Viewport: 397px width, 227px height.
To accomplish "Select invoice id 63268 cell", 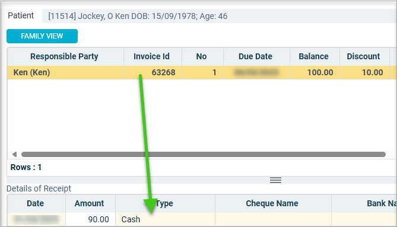I will click(153, 72).
